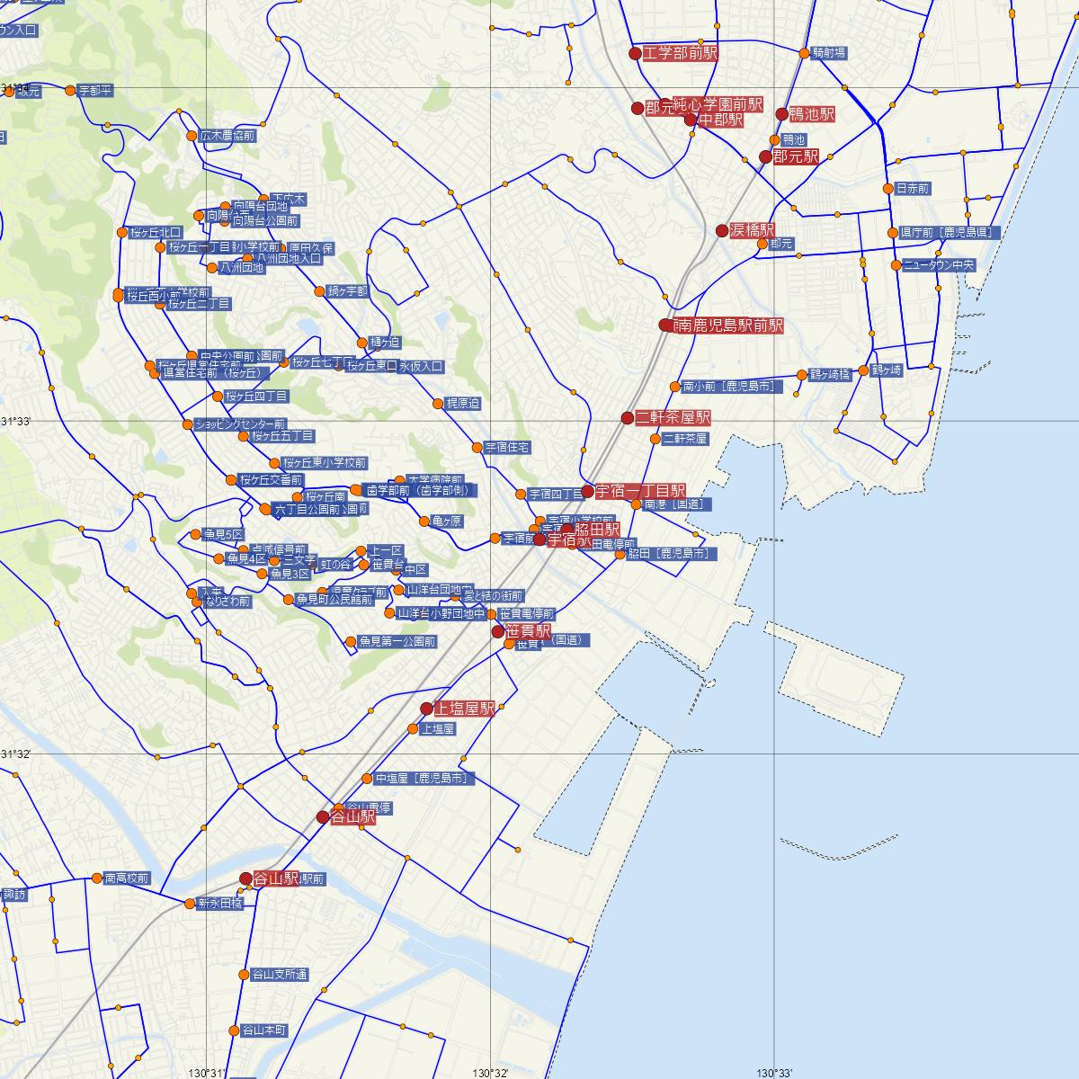The image size is (1079, 1079).
Task: Select the orange 騎射場 bus stop marker
Action: point(804,54)
